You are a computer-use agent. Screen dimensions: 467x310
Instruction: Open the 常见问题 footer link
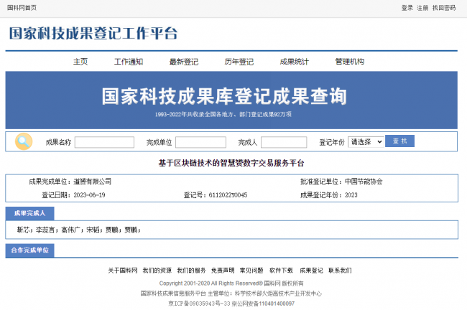pyautogui.click(x=251, y=271)
